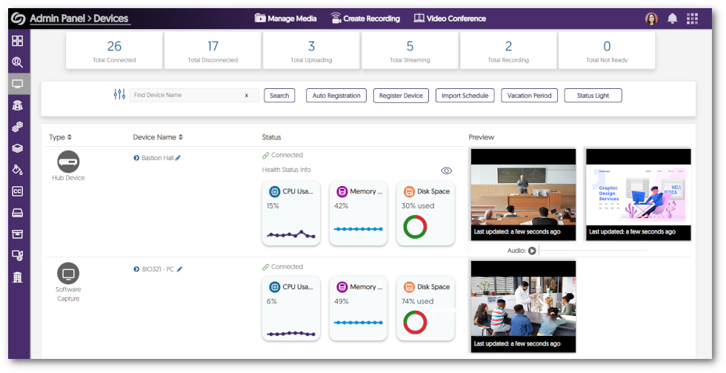Edit BIO321 - PC name with pencil icon
Screen dimensions: 726x373
179,269
